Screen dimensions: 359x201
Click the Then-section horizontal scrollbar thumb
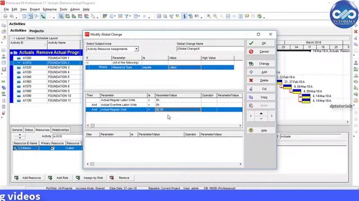pos(93,126)
